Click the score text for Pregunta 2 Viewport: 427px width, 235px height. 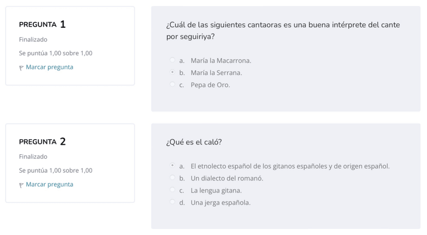pyautogui.click(x=55, y=170)
